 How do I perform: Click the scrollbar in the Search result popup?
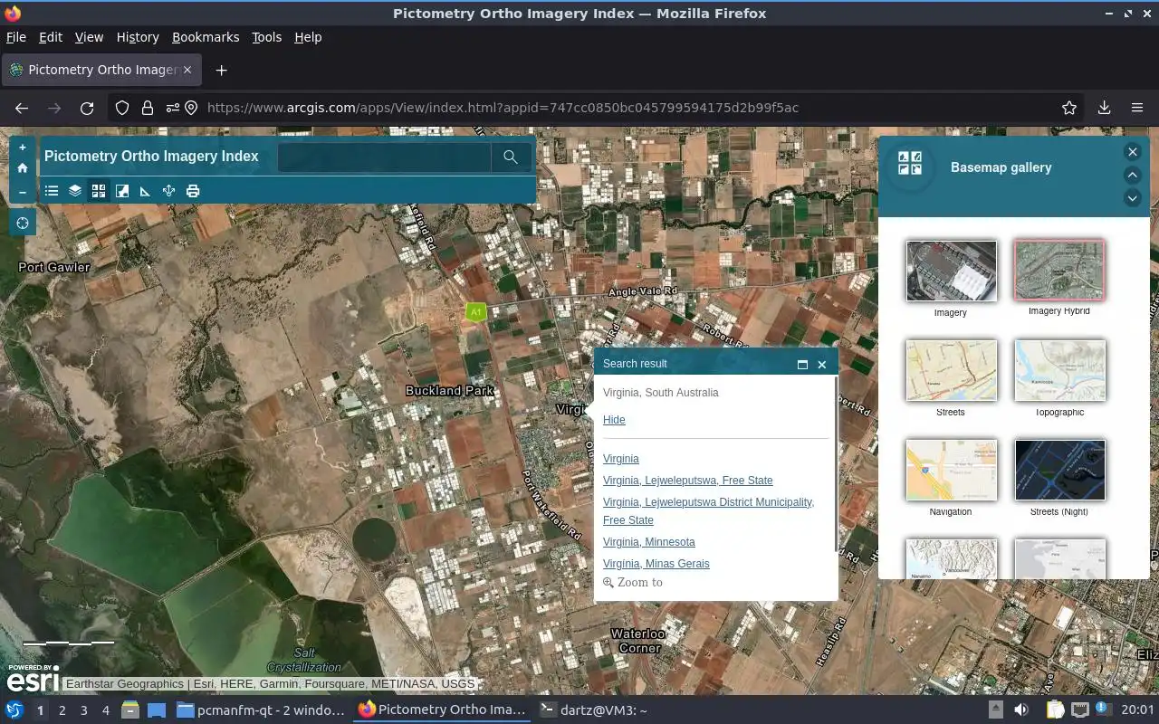point(836,463)
